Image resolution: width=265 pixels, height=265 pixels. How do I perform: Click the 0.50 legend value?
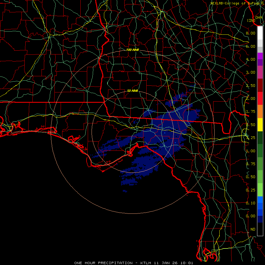click(x=251, y=177)
